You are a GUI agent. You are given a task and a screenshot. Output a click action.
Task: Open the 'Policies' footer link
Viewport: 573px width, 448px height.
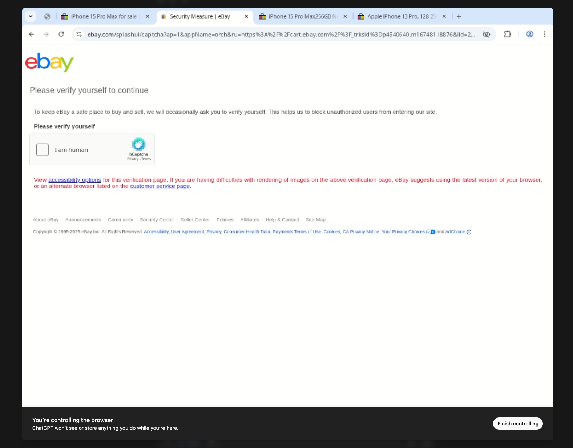225,220
